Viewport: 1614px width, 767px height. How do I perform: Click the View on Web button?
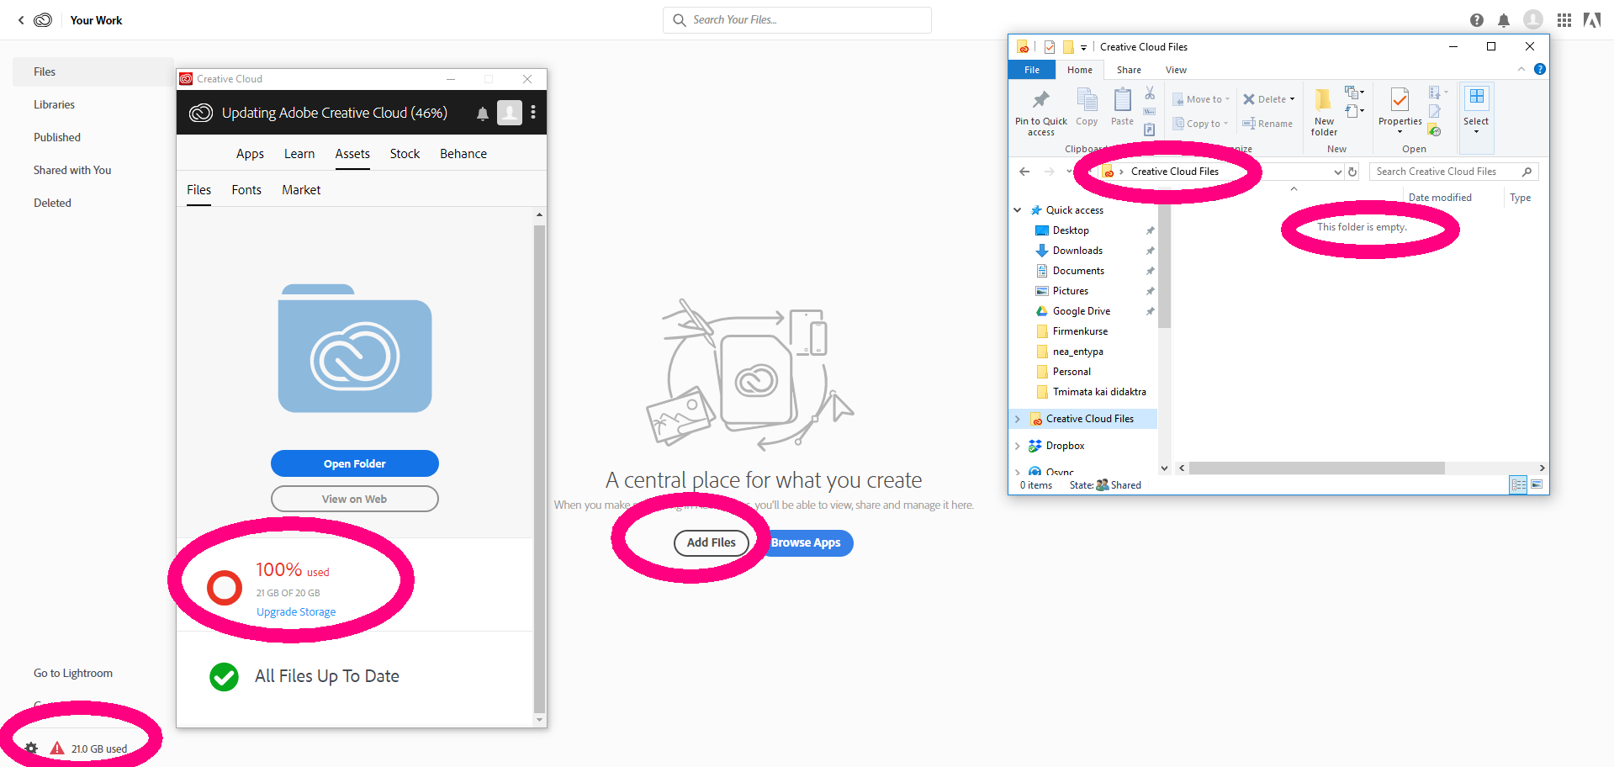pyautogui.click(x=355, y=499)
